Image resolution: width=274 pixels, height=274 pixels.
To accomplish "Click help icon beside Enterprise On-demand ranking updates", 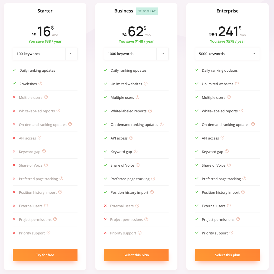I will coord(253,124).
